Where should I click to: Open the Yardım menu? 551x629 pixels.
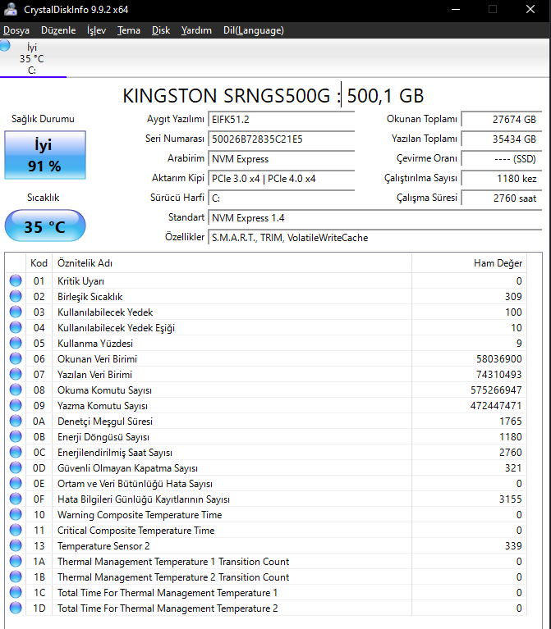(196, 30)
